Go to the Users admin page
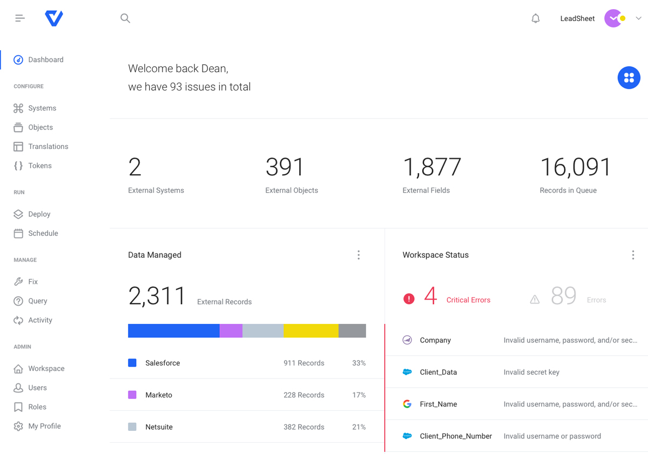 (x=38, y=387)
